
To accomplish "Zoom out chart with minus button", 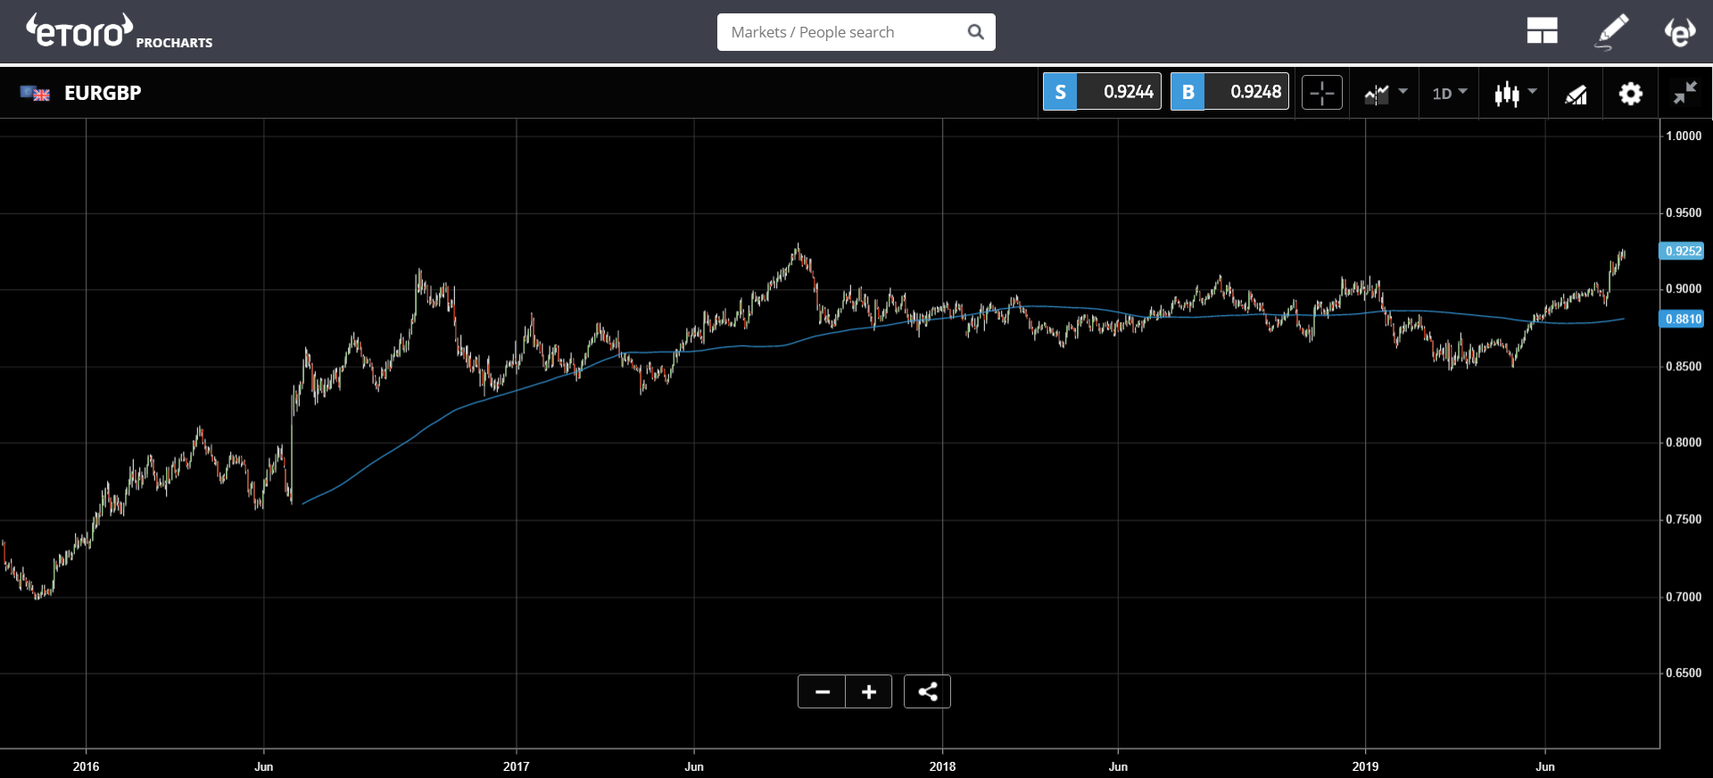I will (x=822, y=691).
